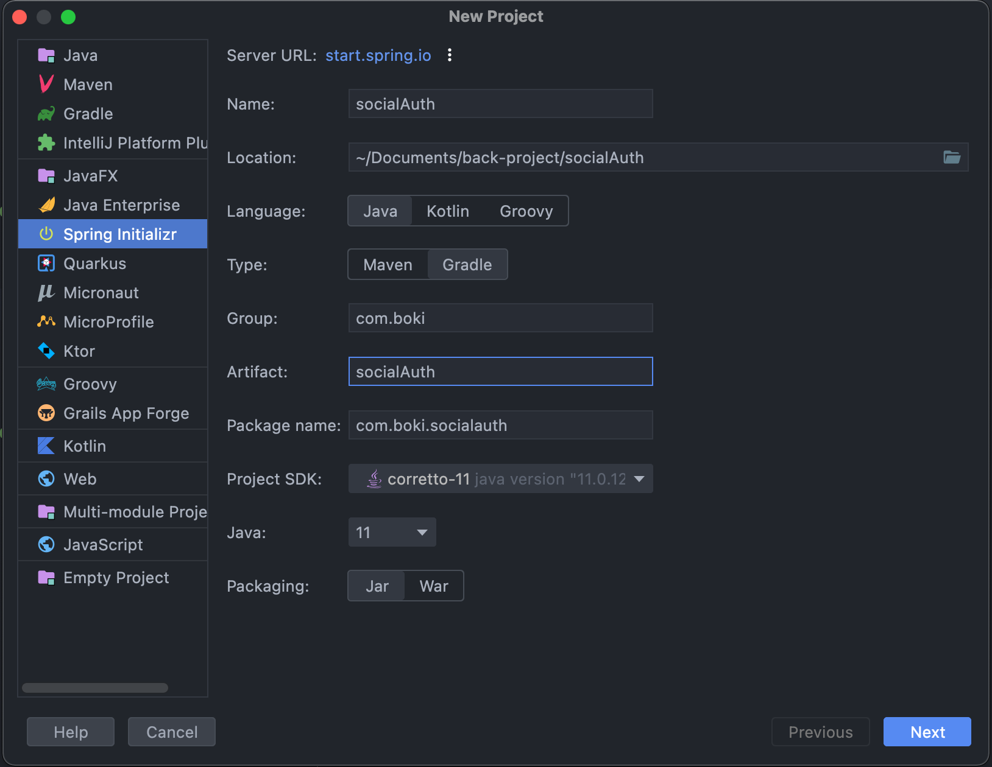Click the JavaFX folder icon
The height and width of the screenshot is (767, 992).
pos(46,176)
